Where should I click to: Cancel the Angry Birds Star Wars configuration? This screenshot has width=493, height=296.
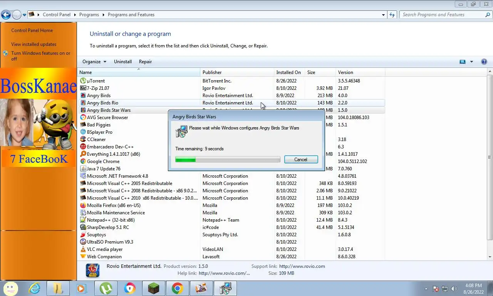pos(301,160)
